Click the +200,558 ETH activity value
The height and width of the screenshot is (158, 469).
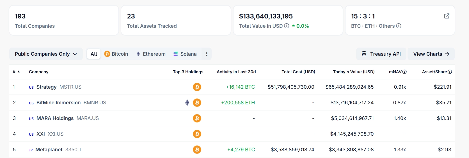click(238, 103)
